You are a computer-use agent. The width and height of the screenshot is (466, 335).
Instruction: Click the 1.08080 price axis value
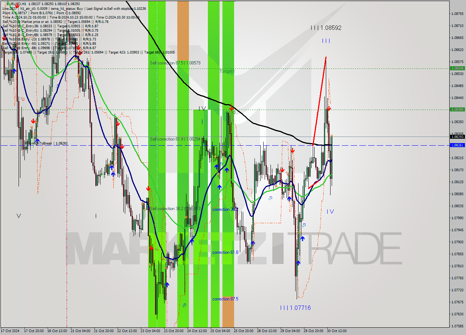point(457,194)
